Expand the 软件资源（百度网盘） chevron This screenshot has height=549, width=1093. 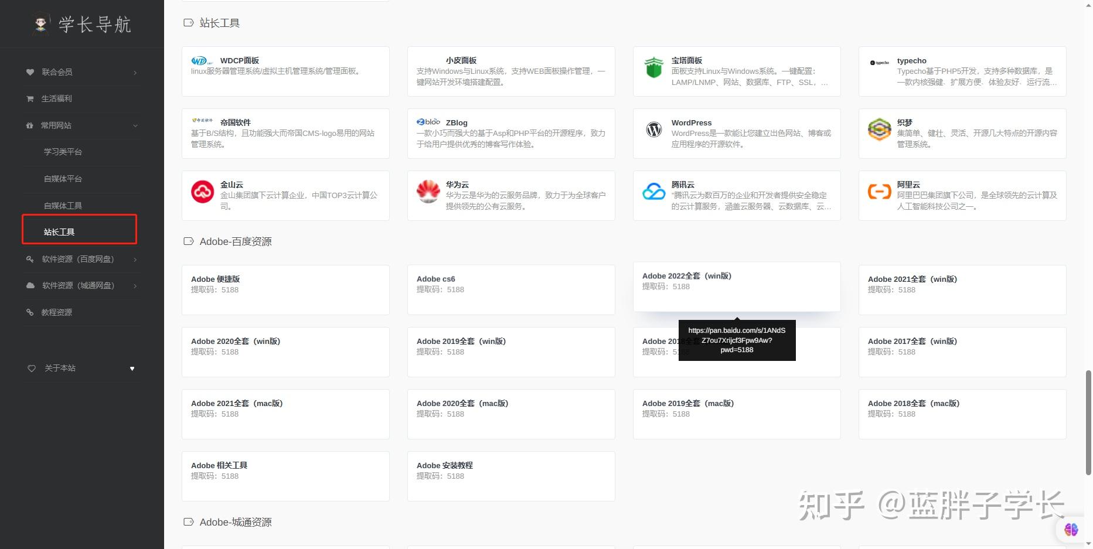pyautogui.click(x=135, y=259)
